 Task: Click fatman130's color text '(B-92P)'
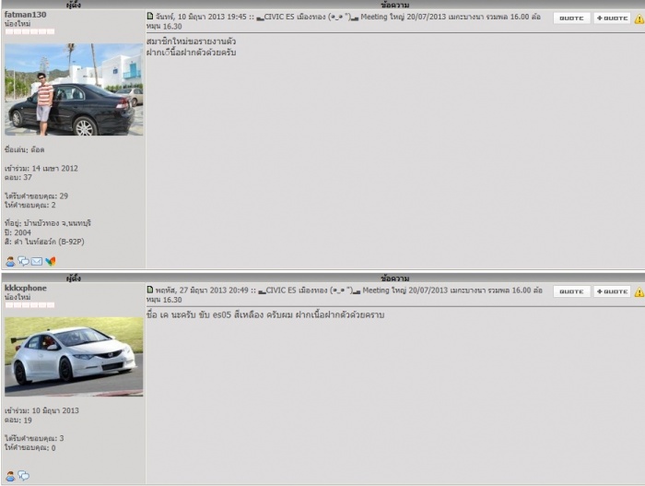click(71, 242)
